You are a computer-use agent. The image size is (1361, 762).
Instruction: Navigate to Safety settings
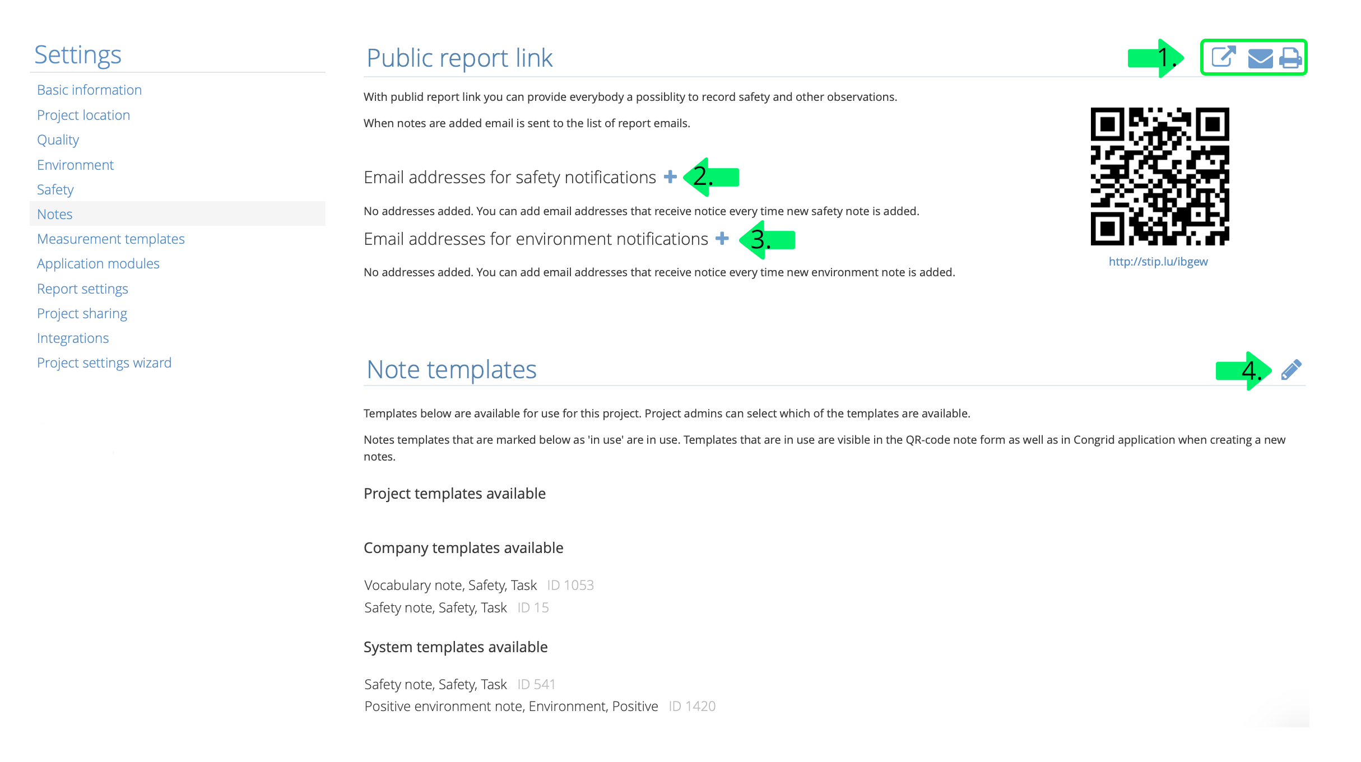(x=55, y=189)
